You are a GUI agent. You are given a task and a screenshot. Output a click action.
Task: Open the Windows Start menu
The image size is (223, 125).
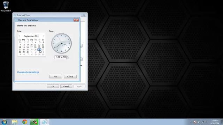point(4,122)
